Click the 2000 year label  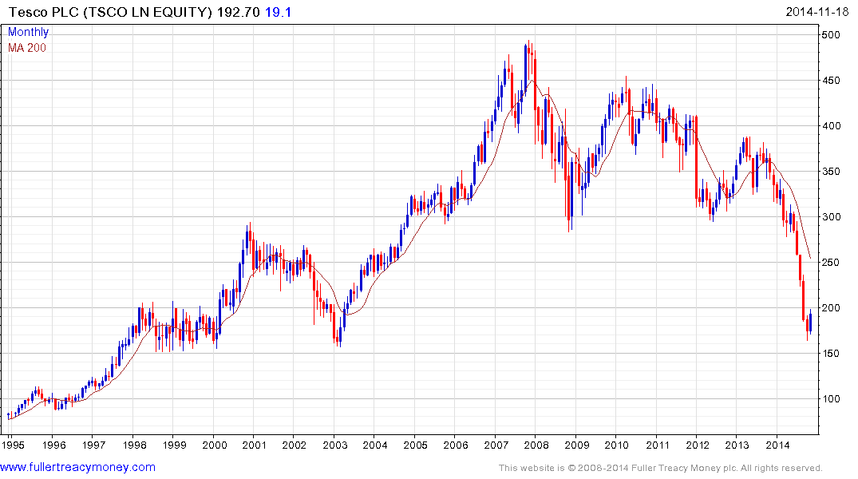point(215,445)
